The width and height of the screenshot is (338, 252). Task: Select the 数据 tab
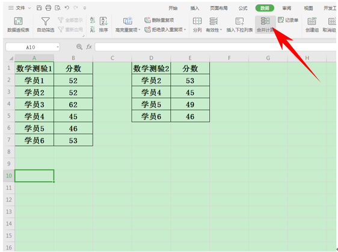(x=265, y=8)
